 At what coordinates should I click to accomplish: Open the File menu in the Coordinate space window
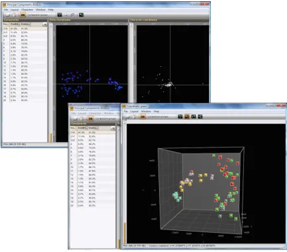(125, 111)
